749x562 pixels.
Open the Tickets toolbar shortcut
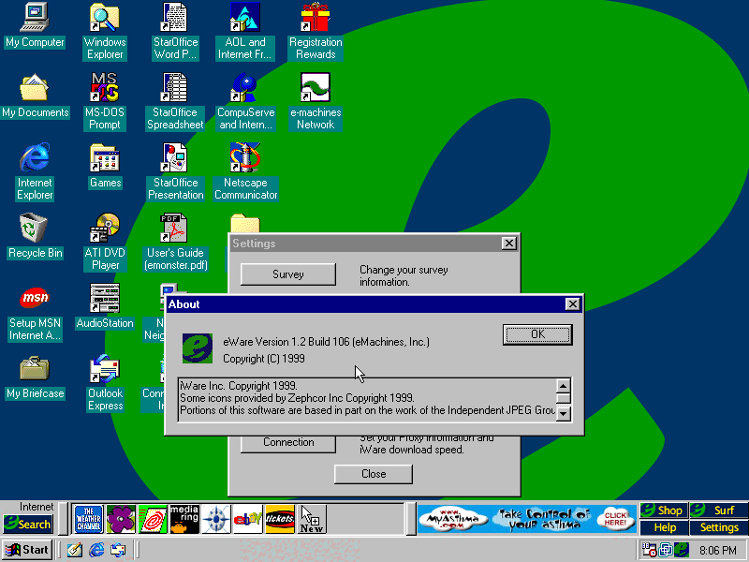click(x=280, y=518)
